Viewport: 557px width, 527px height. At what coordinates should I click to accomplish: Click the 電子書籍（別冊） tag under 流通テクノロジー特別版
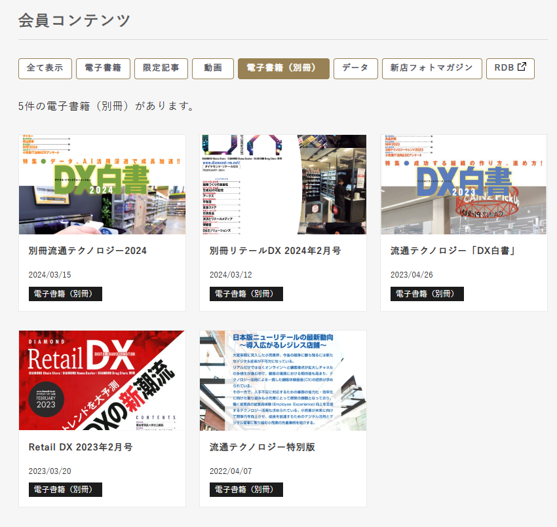(x=246, y=490)
